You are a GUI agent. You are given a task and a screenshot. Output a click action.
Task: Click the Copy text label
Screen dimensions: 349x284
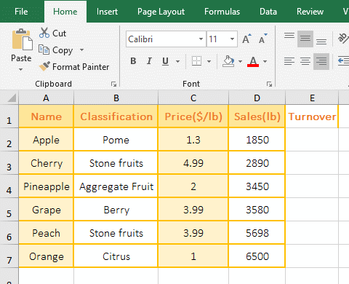63,50
